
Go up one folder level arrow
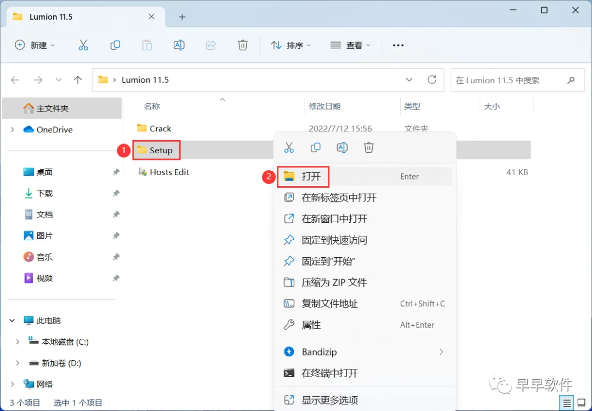[78, 80]
